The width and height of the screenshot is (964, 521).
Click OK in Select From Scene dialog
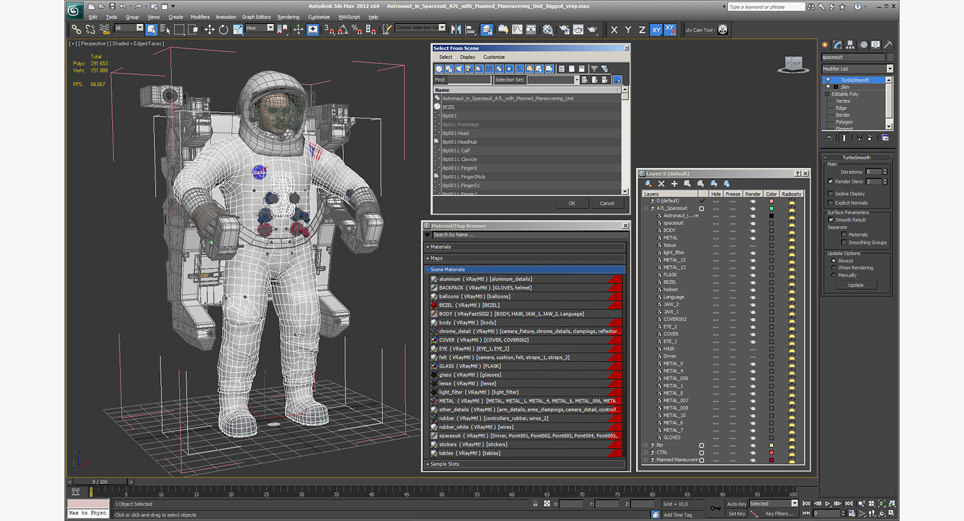click(572, 203)
